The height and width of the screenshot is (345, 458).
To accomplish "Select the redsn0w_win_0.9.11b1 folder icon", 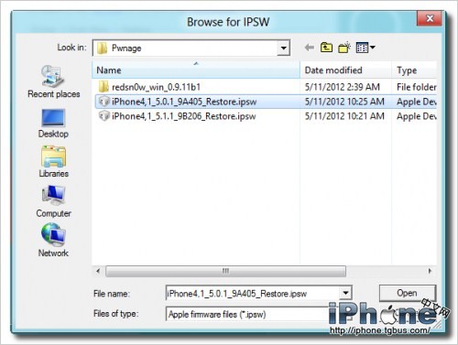I will pyautogui.click(x=104, y=87).
